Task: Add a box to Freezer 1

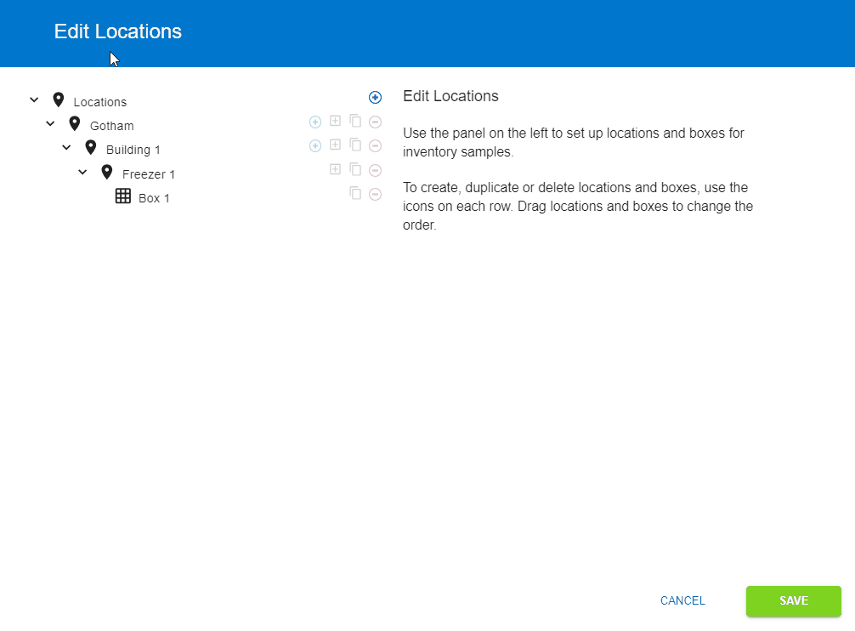Action: tap(336, 169)
